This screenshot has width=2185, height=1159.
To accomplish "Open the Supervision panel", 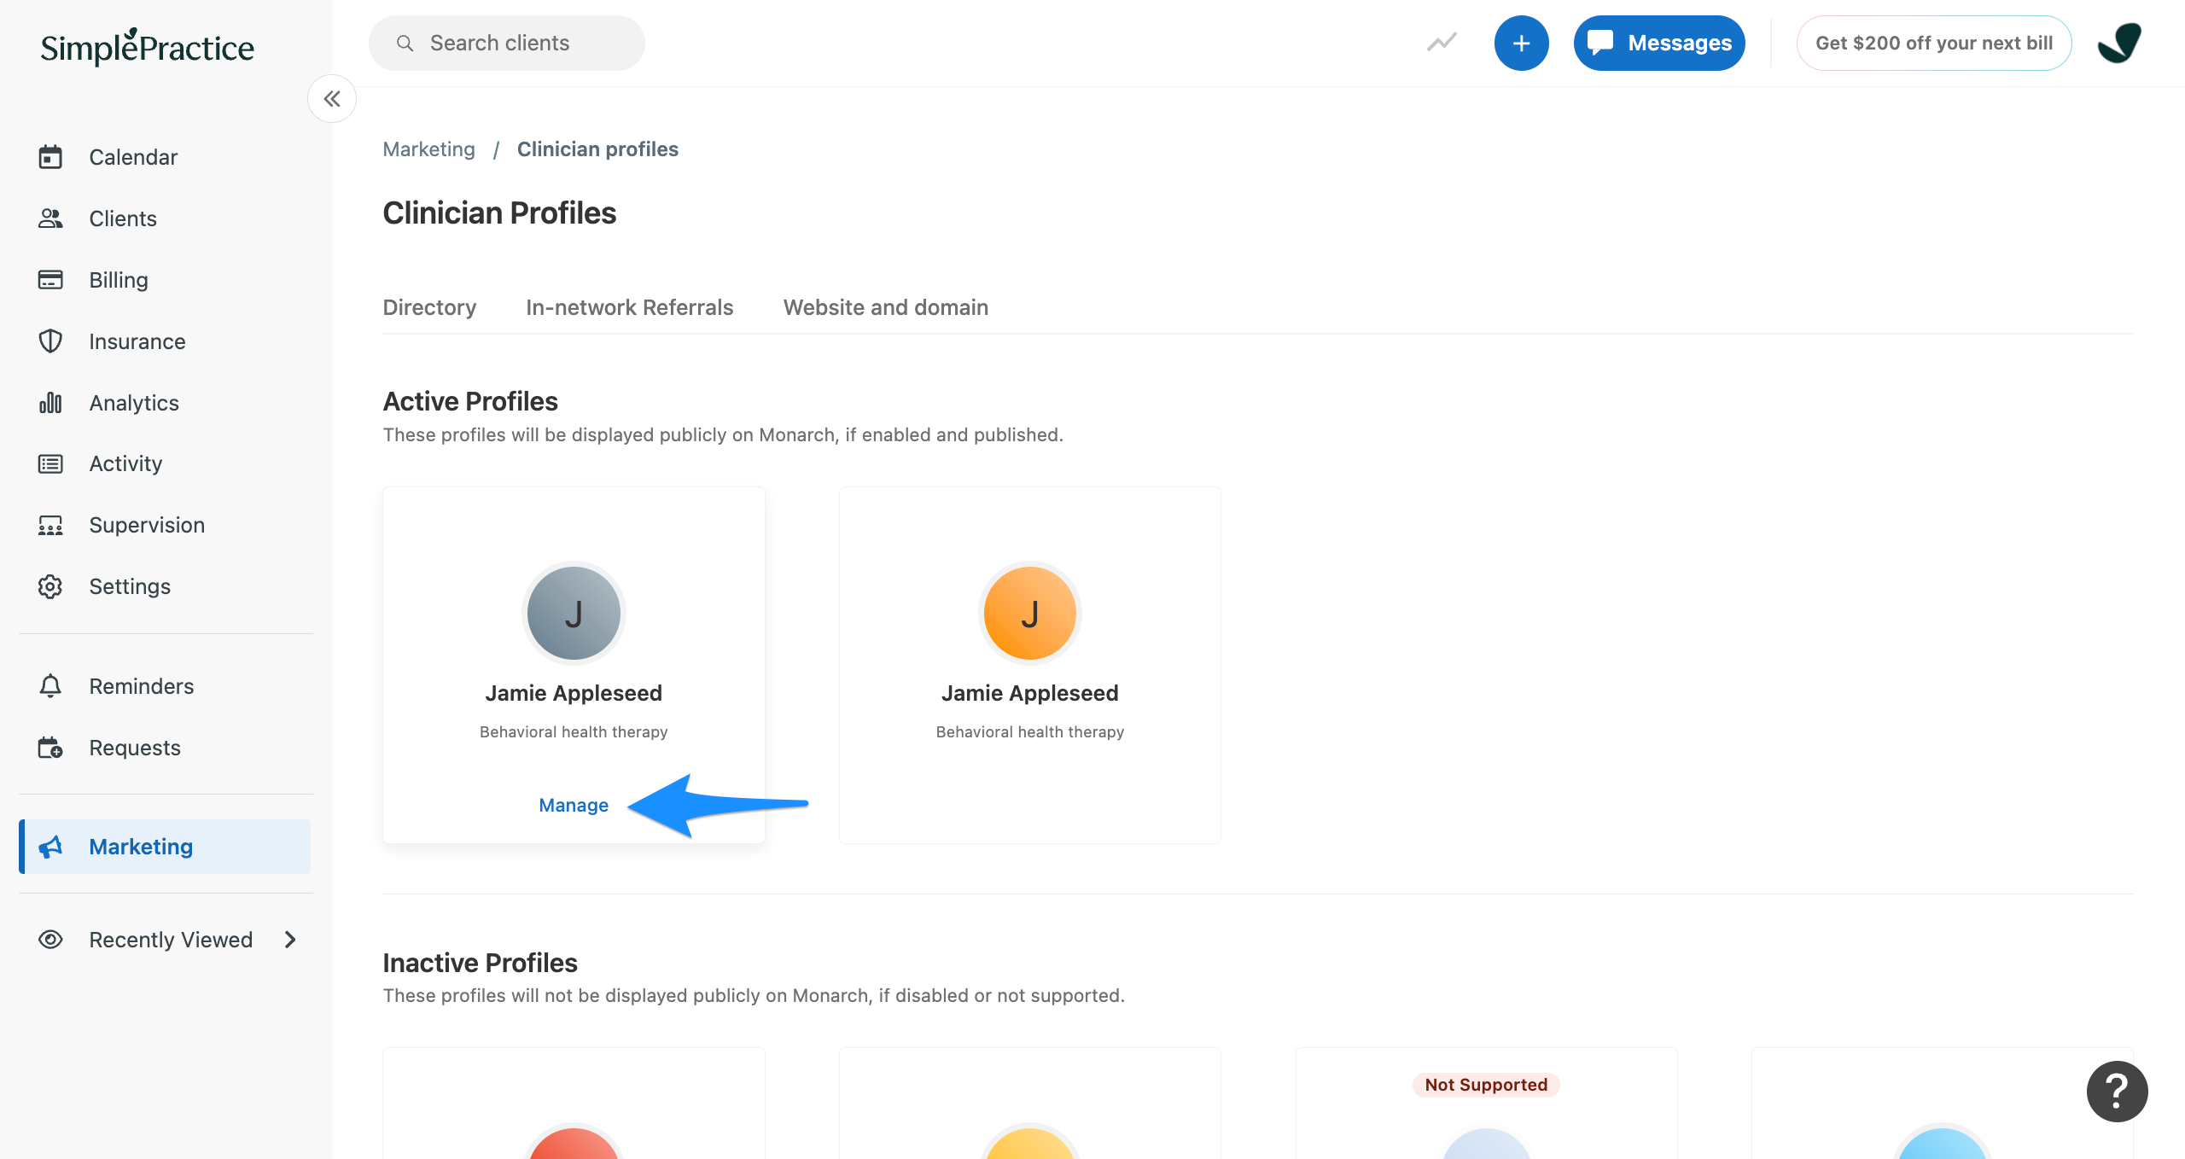I will [x=146, y=525].
